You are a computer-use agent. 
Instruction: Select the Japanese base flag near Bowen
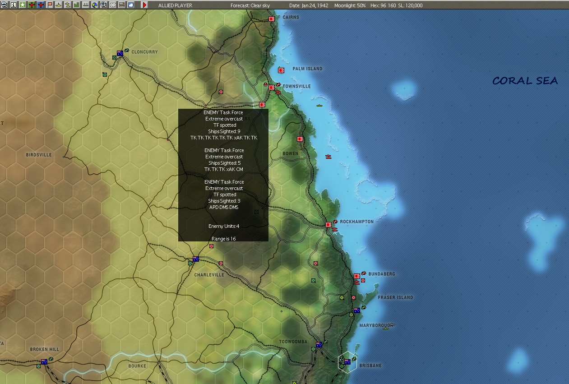(x=300, y=139)
